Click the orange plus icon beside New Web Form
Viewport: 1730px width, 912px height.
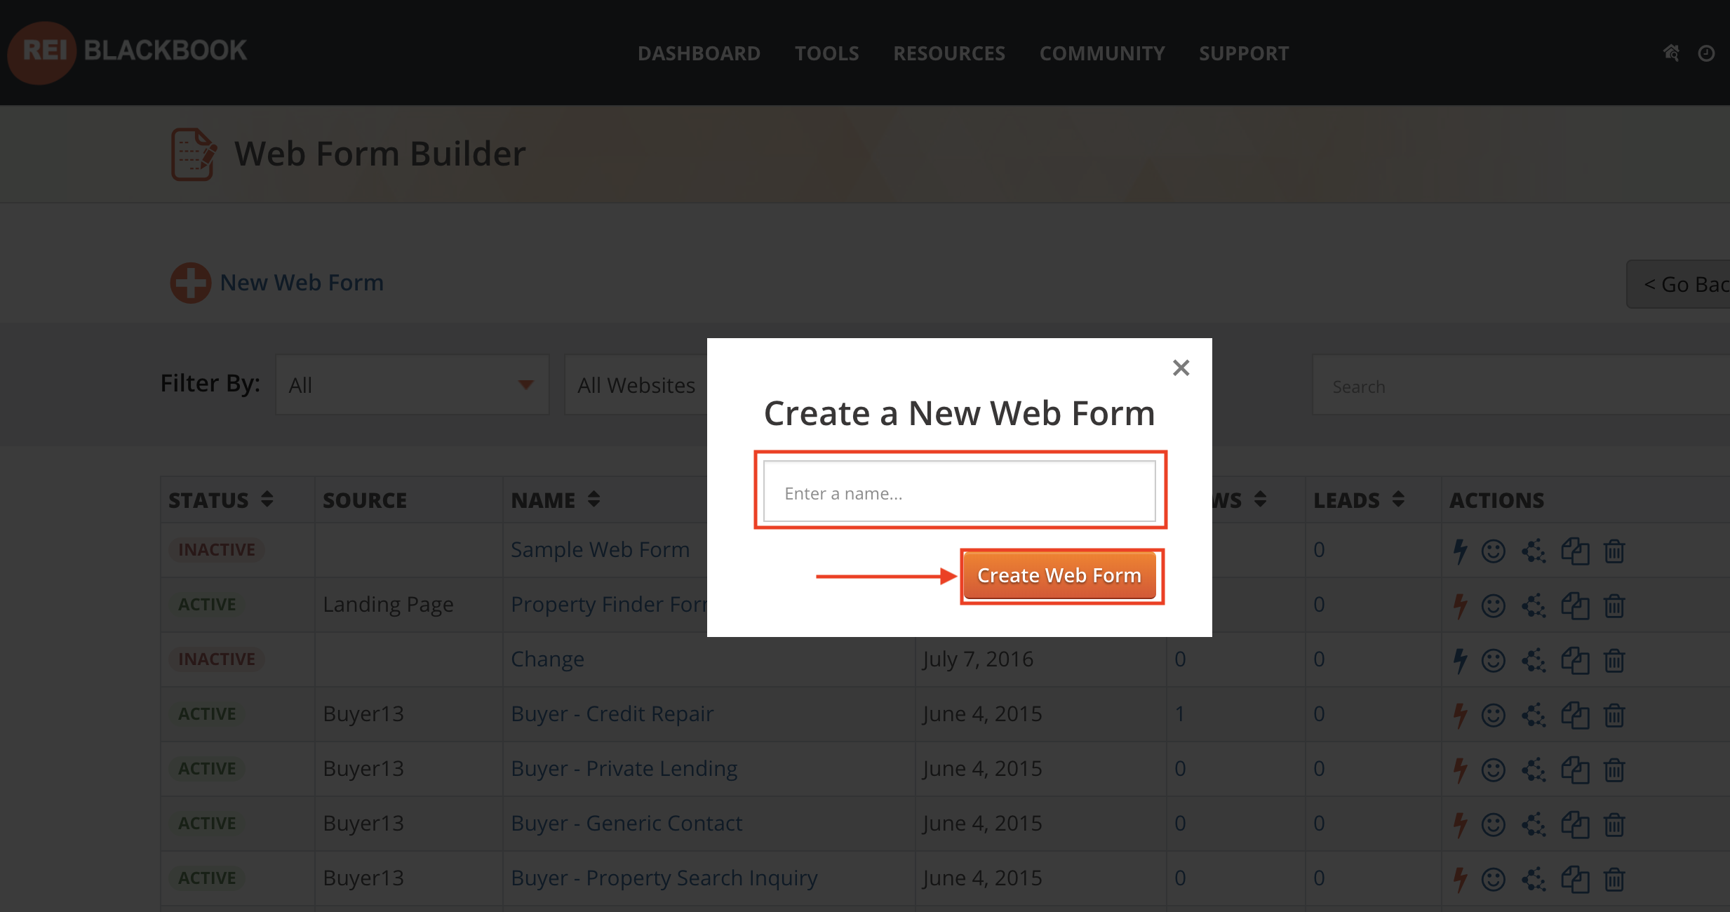[x=190, y=283]
